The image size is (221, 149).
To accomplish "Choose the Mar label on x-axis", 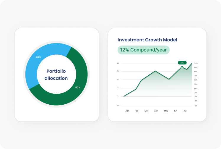I will [x=147, y=111].
